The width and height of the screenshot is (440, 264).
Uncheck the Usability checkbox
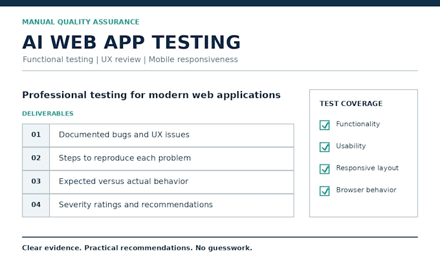pyautogui.click(x=324, y=147)
